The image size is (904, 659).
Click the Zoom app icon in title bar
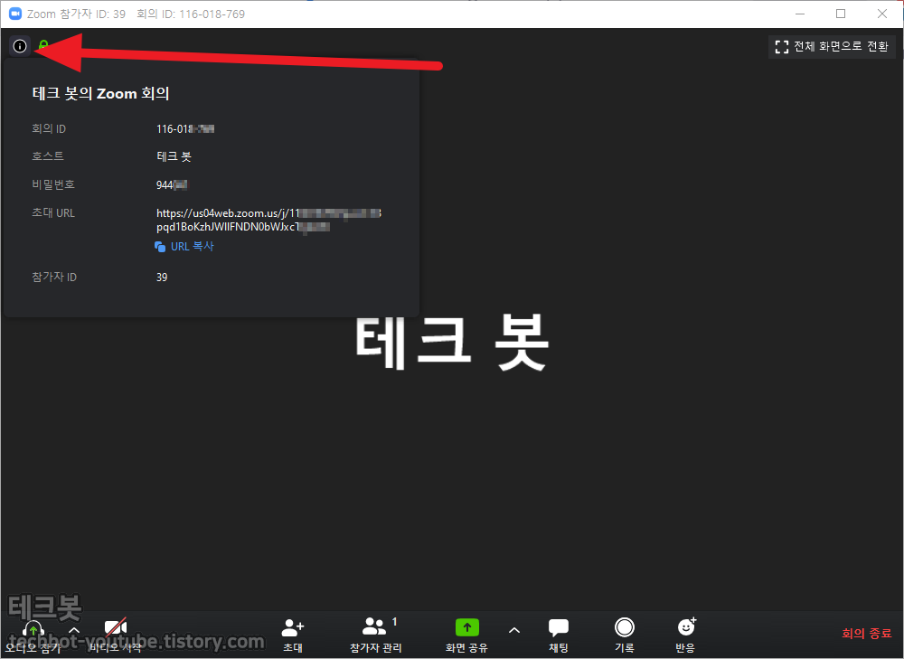tap(15, 14)
